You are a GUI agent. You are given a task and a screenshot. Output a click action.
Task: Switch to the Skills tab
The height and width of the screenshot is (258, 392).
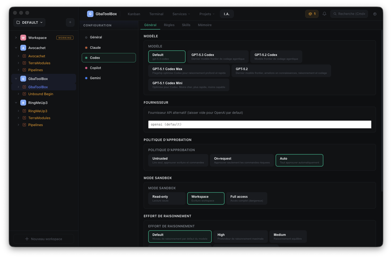pos(186,25)
